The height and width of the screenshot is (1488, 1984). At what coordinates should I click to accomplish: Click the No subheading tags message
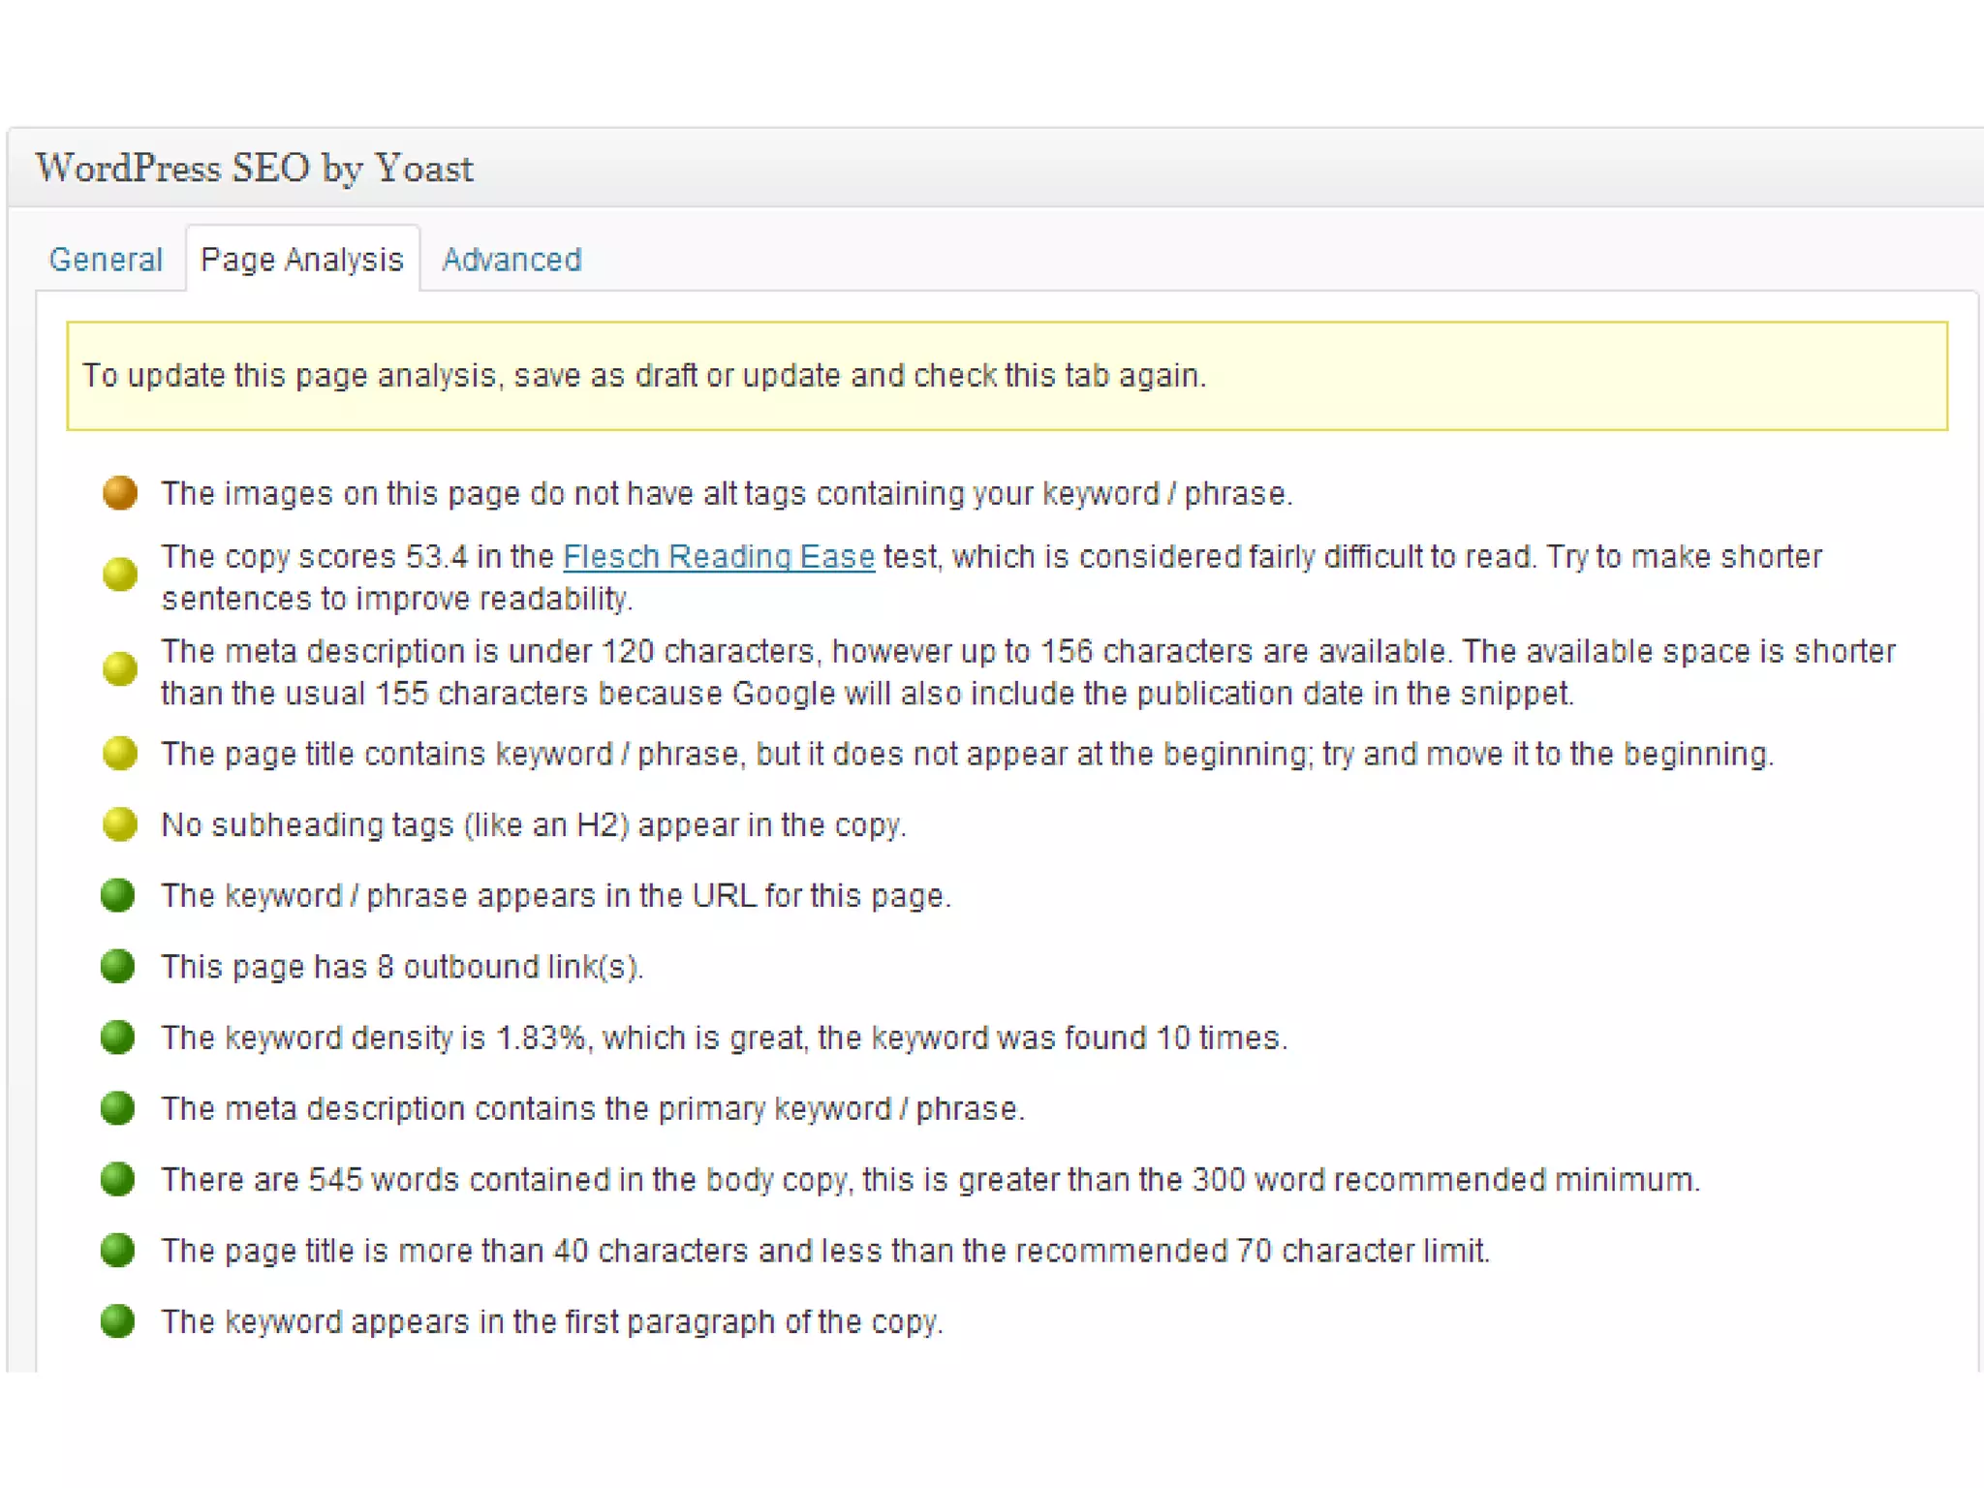[533, 825]
